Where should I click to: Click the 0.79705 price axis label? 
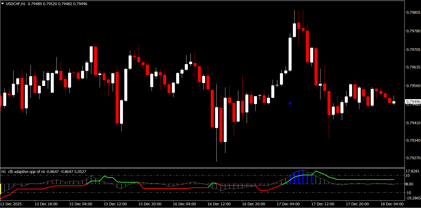coord(413,50)
